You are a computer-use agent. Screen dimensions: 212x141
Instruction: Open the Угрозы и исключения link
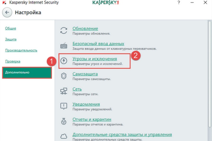click(x=95, y=59)
